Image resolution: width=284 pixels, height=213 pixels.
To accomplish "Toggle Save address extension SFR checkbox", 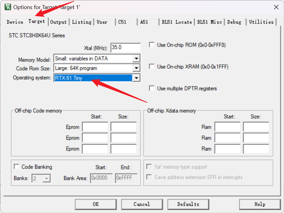I will click(149, 177).
